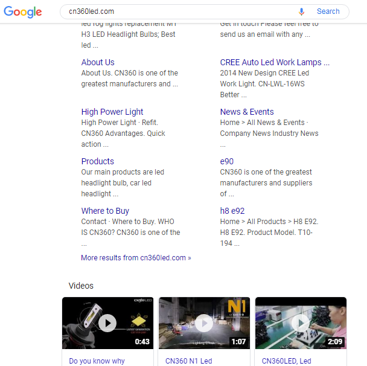Screen dimensions: 367x366
Task: Click 'send us an email with any' snippet
Action: click(x=265, y=34)
